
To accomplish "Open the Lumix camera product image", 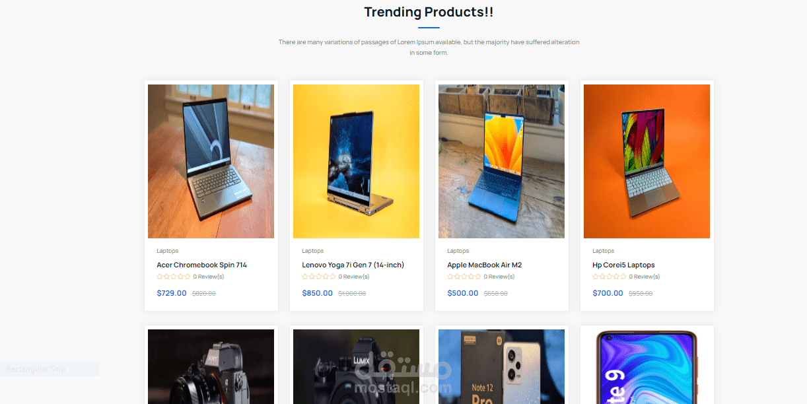I will point(356,366).
